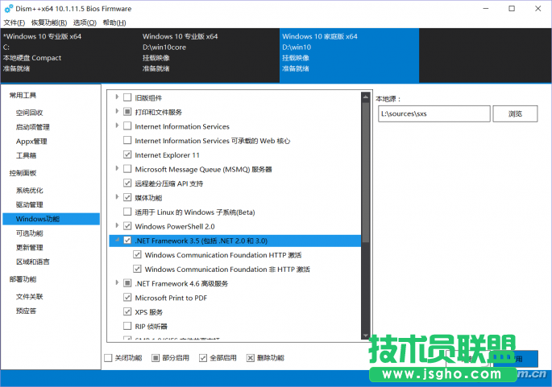Select the D:\win10core mounted image tile
The image size is (552, 387).
(209, 52)
